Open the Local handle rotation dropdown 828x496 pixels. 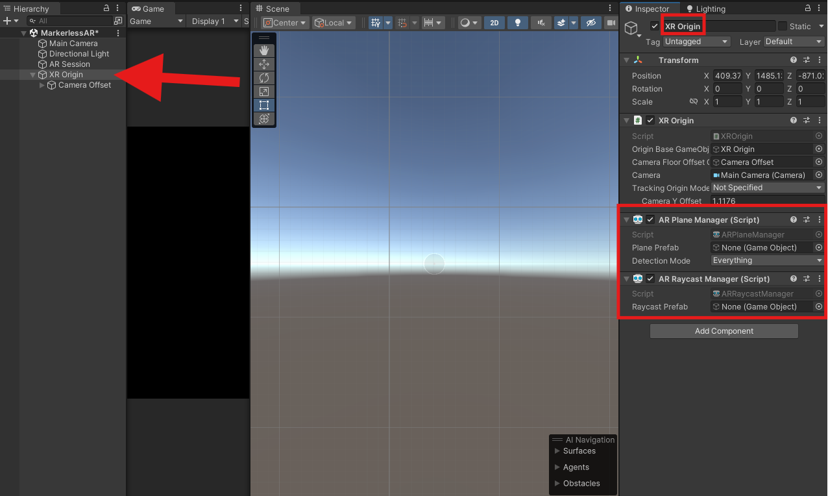pos(334,23)
